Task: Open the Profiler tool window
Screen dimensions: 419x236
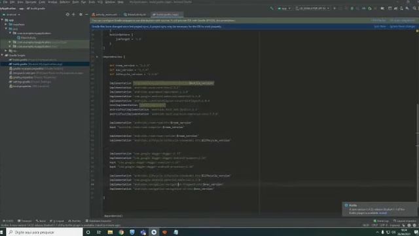Action: (x=74, y=221)
